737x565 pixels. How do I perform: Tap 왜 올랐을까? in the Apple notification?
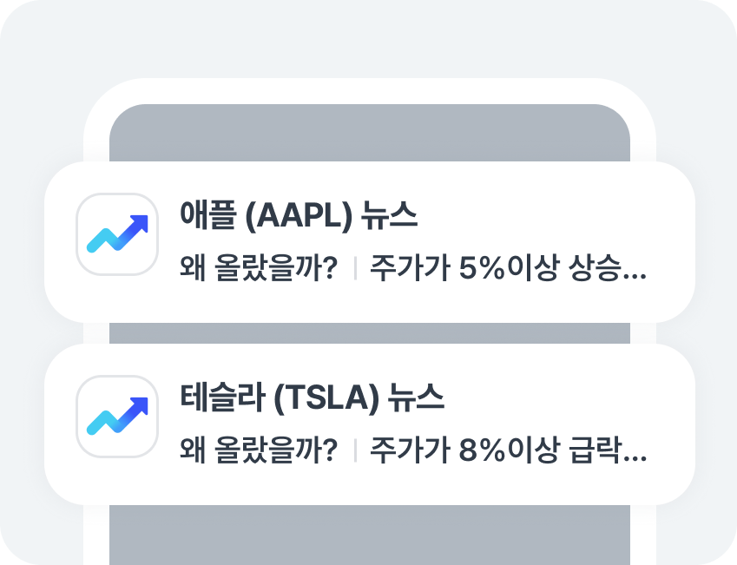pyautogui.click(x=258, y=268)
